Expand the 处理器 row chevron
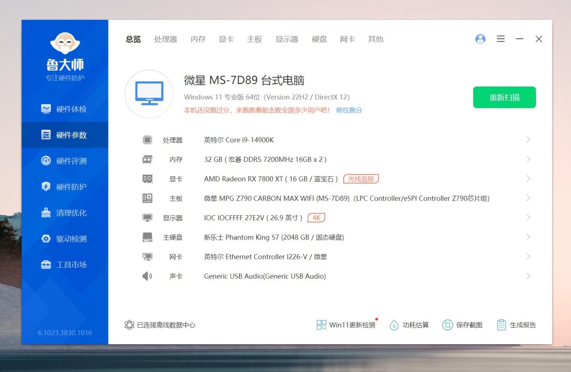The image size is (571, 372). [x=528, y=139]
